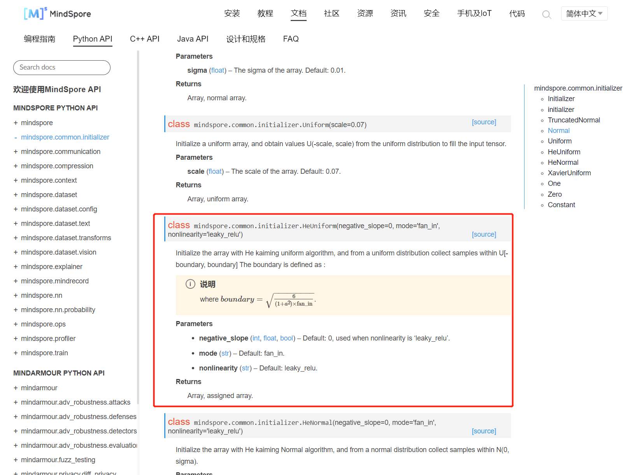Click the MindSpore logo
The width and height of the screenshot is (637, 475).
[x=57, y=14]
